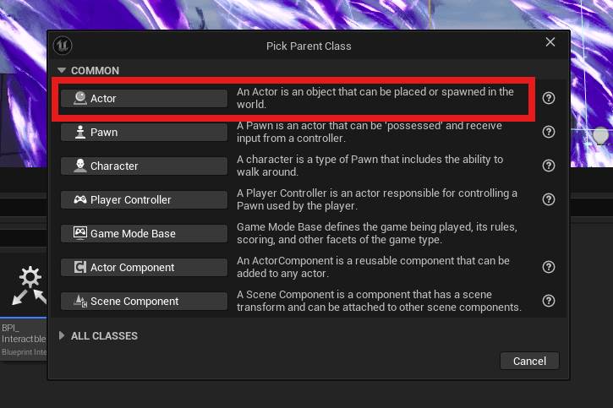Click the Player Controller gamepad icon
This screenshot has height=408, width=613.
pyautogui.click(x=80, y=200)
